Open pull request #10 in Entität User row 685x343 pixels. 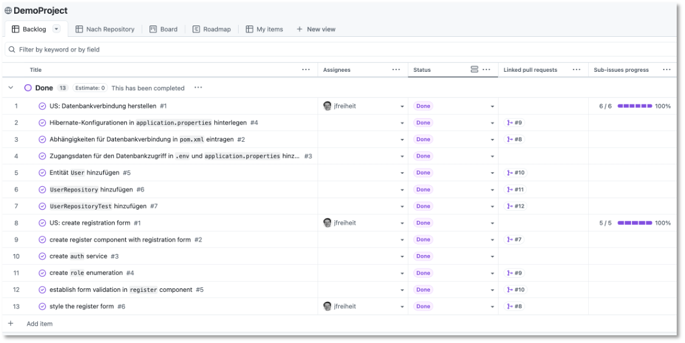click(515, 173)
